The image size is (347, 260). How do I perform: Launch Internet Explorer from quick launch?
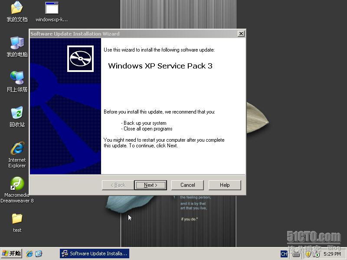click(x=29, y=253)
